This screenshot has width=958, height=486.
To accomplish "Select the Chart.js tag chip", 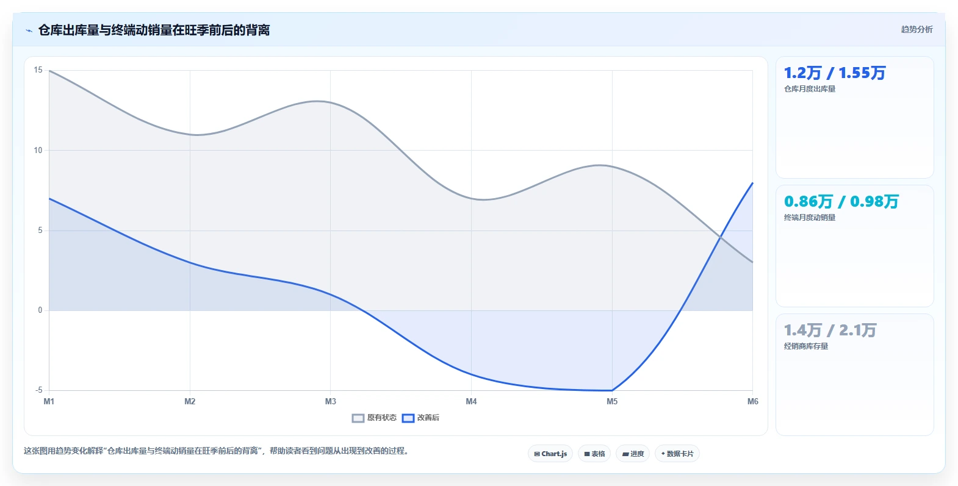I will [x=550, y=454].
